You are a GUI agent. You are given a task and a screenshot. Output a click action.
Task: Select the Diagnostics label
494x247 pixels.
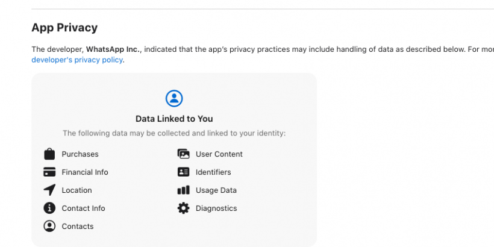pos(216,208)
